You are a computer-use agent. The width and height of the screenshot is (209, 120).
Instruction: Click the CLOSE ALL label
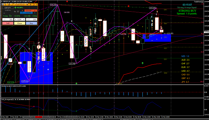tap(8, 10)
